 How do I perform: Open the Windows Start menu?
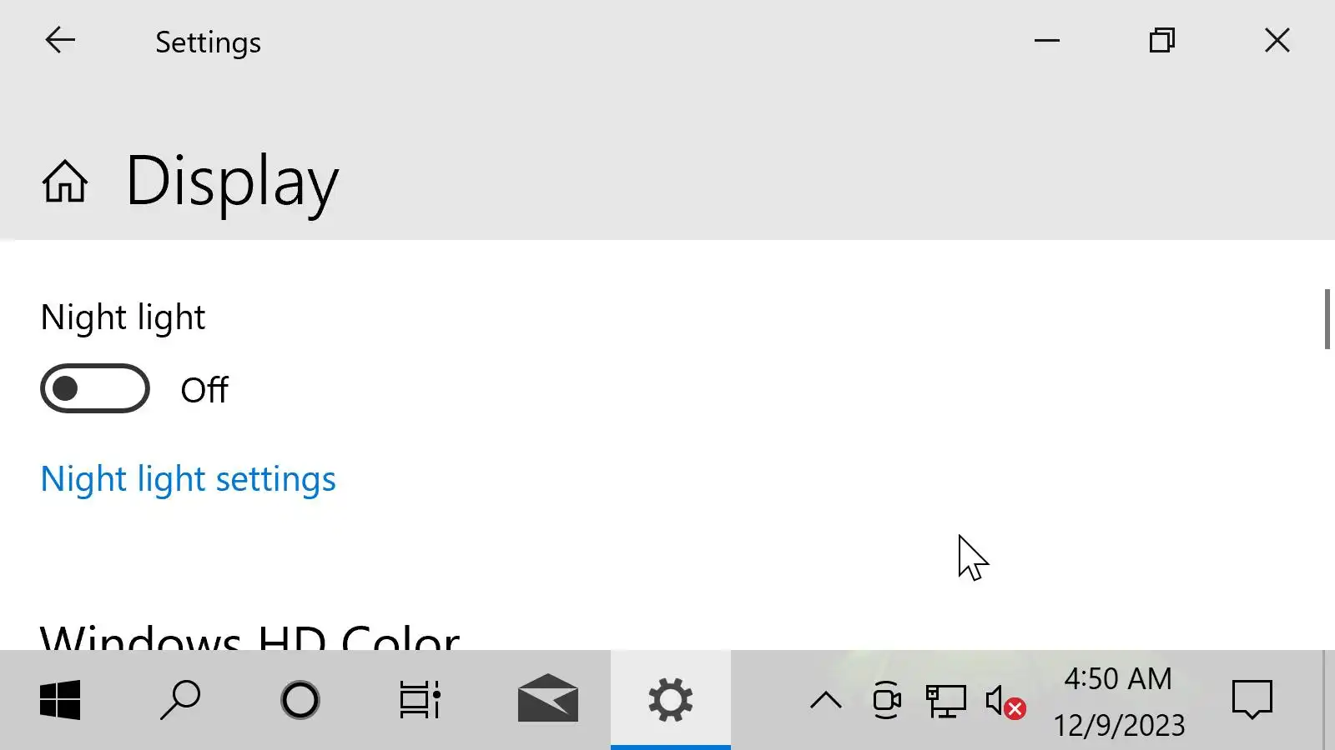(x=60, y=700)
